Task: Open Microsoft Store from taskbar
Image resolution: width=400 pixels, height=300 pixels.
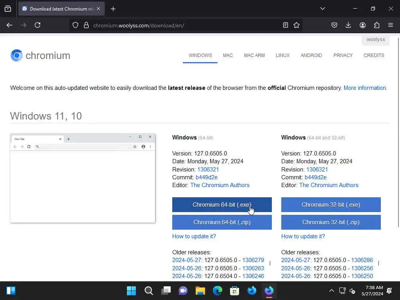Action: pyautogui.click(x=234, y=291)
